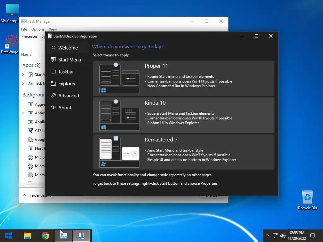
Task: Switch to Task Manager taskbar button
Action: (x=63, y=236)
